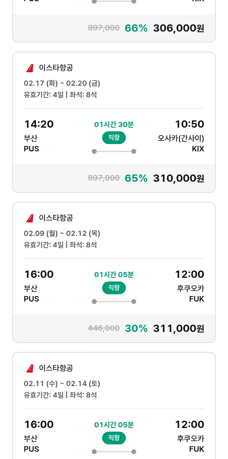Tap the 직항 badge on the 02.09 Fukuoka flight

[114, 288]
